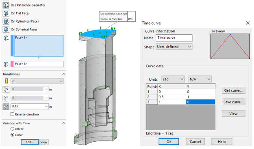The image size is (254, 149).
Task: Click the View button under Variation with Time
Action: tap(44, 142)
